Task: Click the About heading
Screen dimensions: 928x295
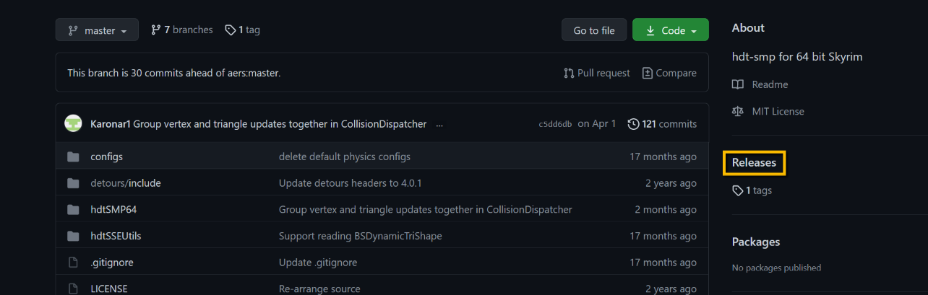Action: point(748,27)
